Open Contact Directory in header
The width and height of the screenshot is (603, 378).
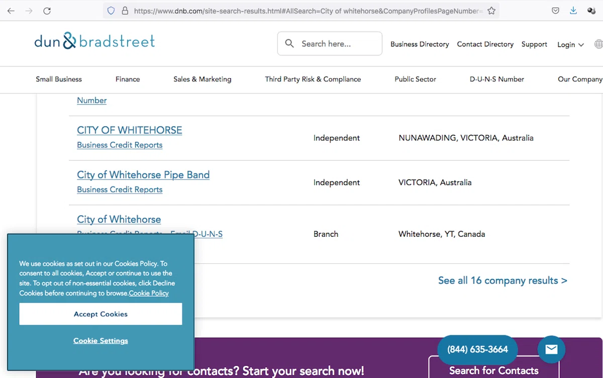coord(485,44)
